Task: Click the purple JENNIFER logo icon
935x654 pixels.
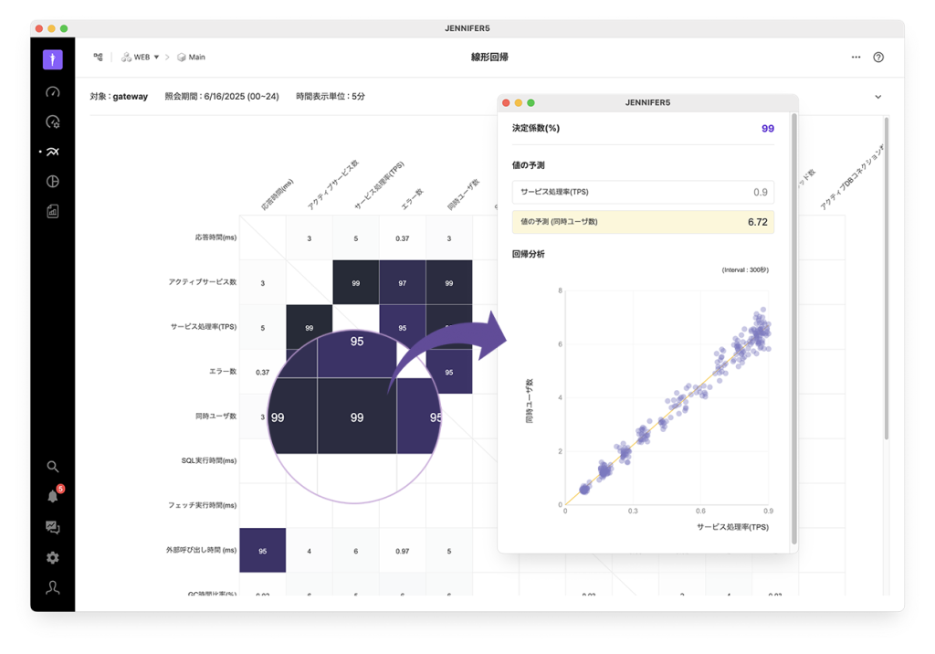Action: click(52, 60)
